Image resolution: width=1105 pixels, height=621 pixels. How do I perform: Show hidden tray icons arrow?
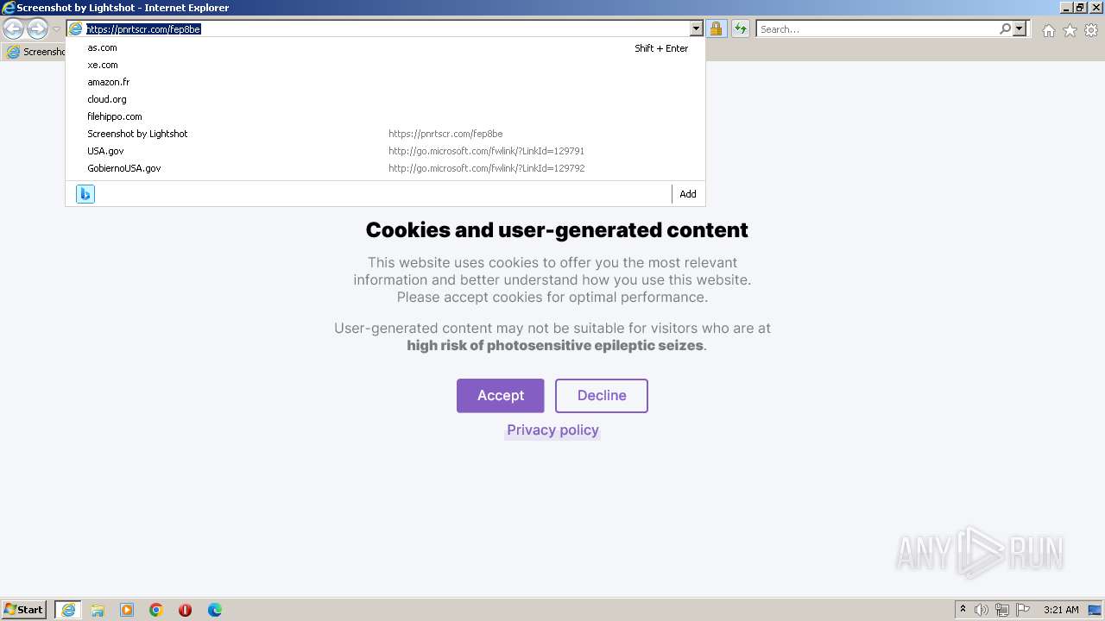(963, 610)
